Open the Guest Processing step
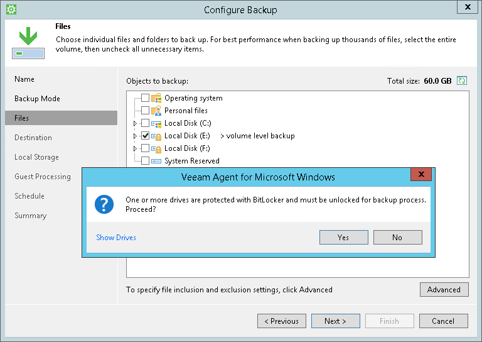This screenshot has height=342, width=482. [43, 177]
